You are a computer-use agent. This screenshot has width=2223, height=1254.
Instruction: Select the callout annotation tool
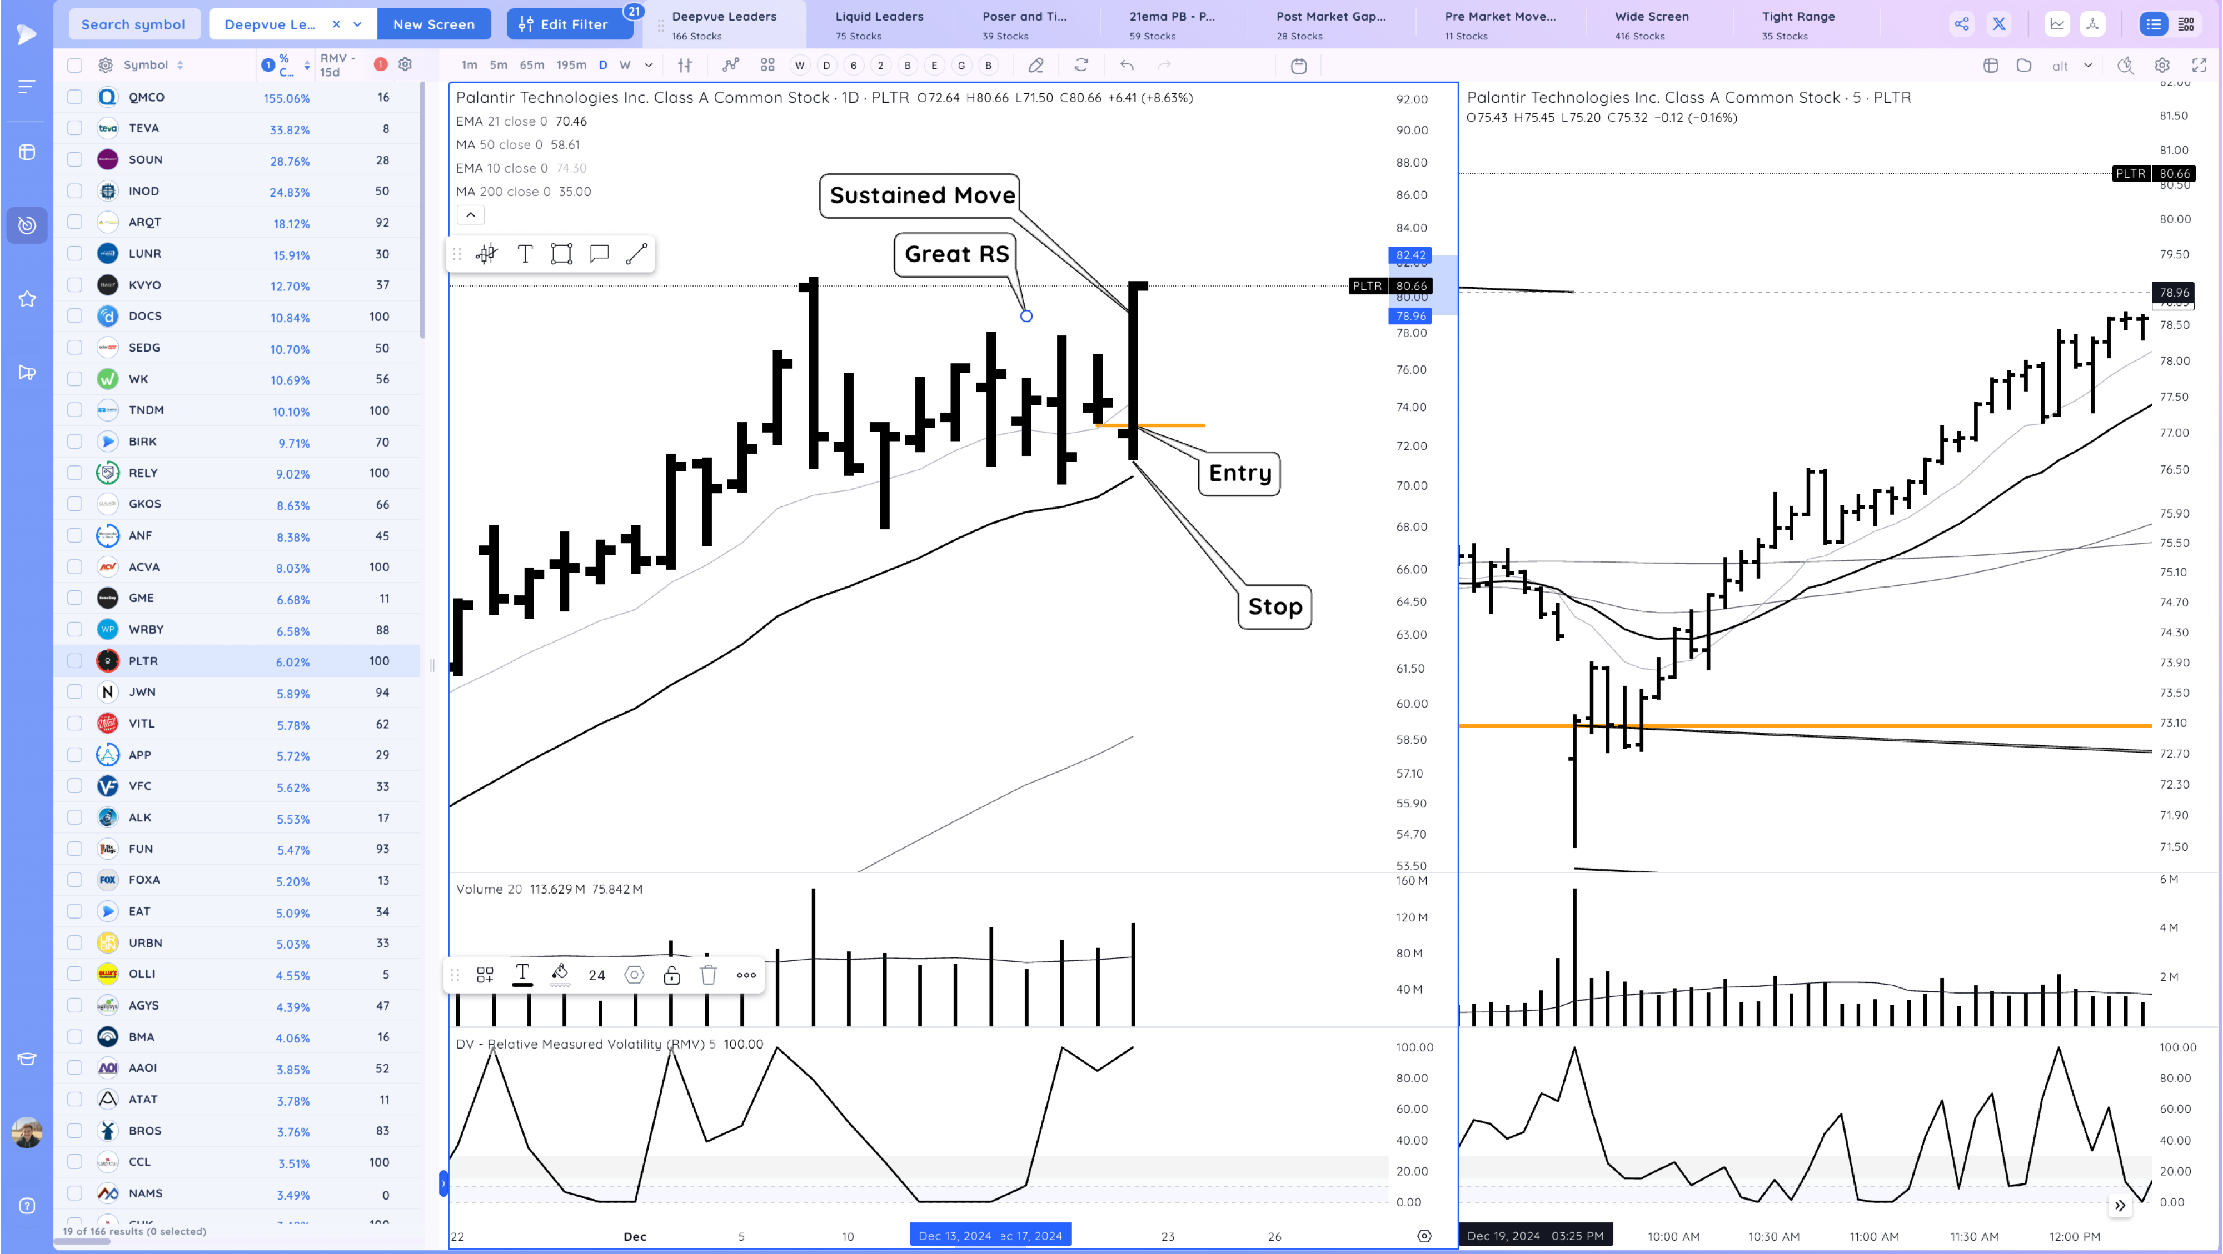coord(599,254)
